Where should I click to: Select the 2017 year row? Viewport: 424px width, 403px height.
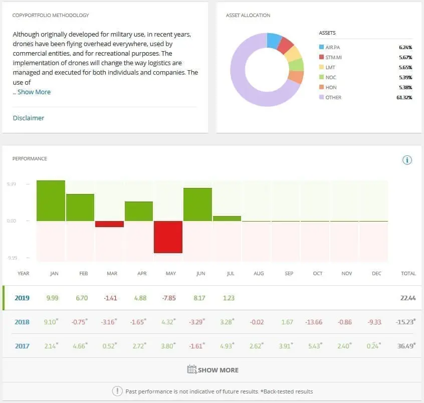pos(22,346)
